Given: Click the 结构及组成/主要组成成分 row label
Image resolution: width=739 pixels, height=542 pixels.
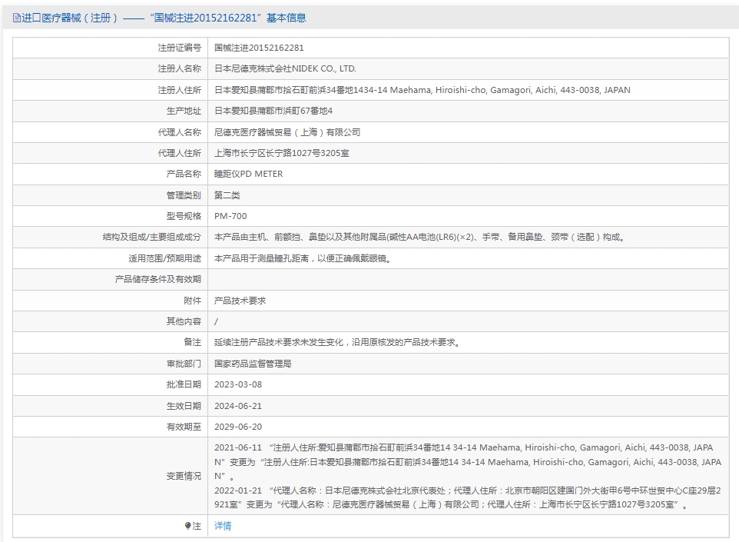Looking at the screenshot, I should point(152,238).
